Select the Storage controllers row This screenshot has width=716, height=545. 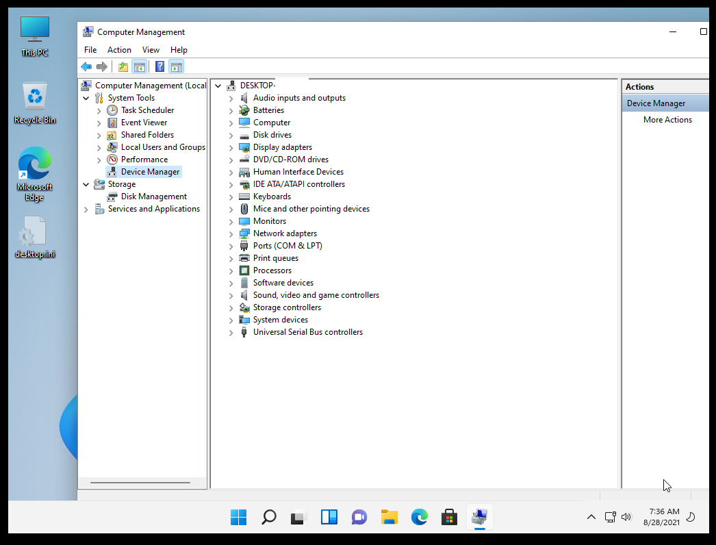point(287,307)
